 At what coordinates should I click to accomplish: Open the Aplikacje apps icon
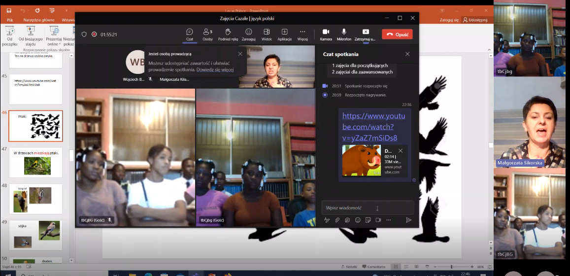click(x=284, y=34)
